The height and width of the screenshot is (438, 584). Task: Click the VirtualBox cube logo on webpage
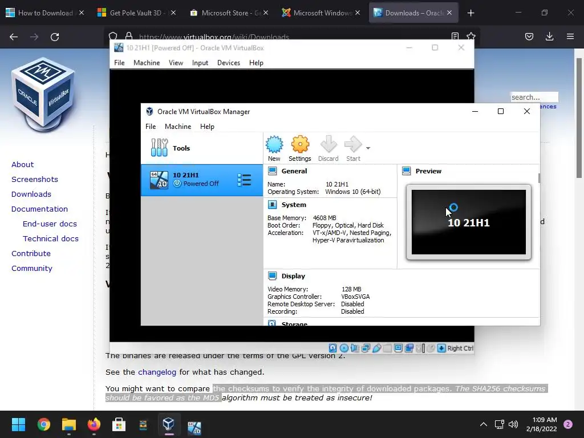pos(43,95)
